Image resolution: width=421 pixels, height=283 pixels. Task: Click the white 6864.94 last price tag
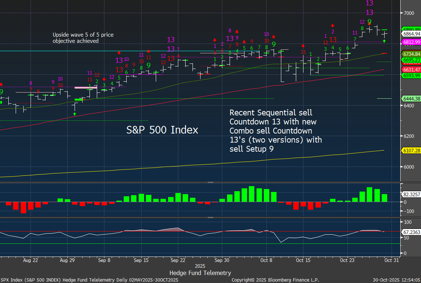(x=411, y=34)
